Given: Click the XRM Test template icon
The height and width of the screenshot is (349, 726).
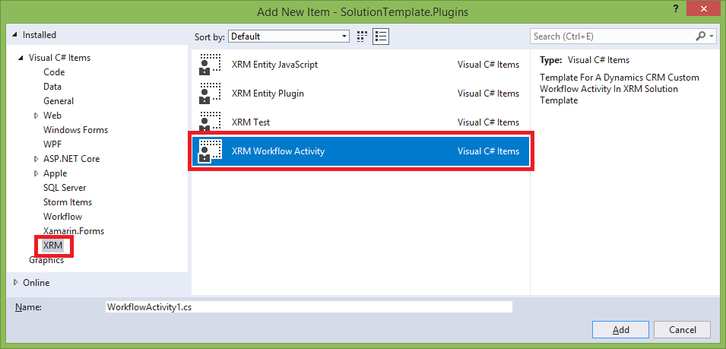Looking at the screenshot, I should (x=209, y=122).
